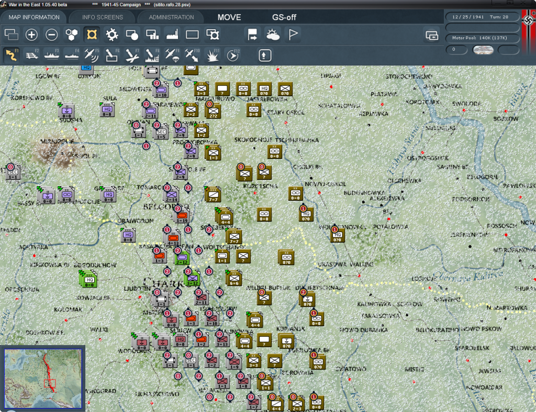Select F10 air transfer mode
Screen dimensions: 536x412
[192, 55]
